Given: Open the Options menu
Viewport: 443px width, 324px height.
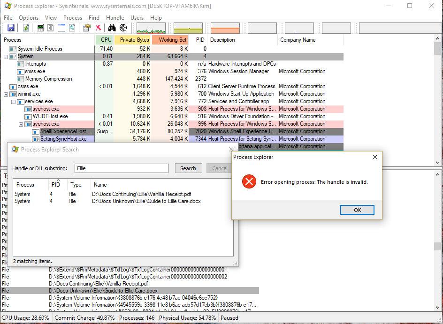Looking at the screenshot, I should 29,17.
